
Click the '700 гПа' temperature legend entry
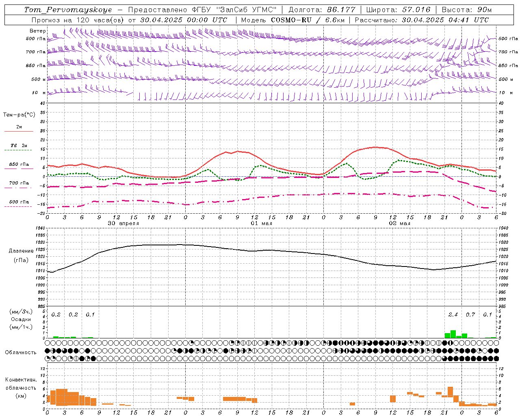(x=19, y=183)
